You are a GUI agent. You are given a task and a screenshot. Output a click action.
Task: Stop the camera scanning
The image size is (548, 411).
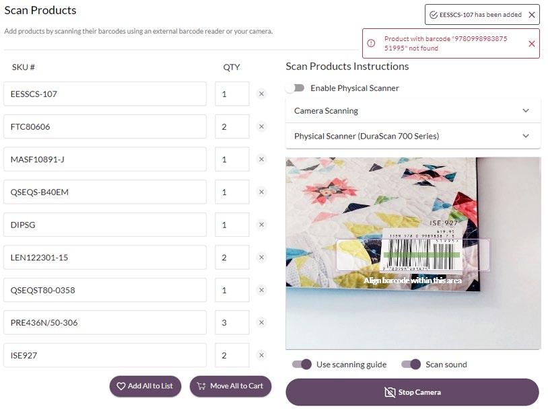tap(412, 392)
